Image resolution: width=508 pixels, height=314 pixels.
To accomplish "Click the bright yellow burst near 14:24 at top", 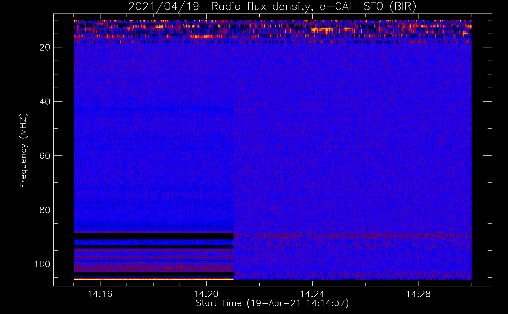I will pyautogui.click(x=323, y=30).
